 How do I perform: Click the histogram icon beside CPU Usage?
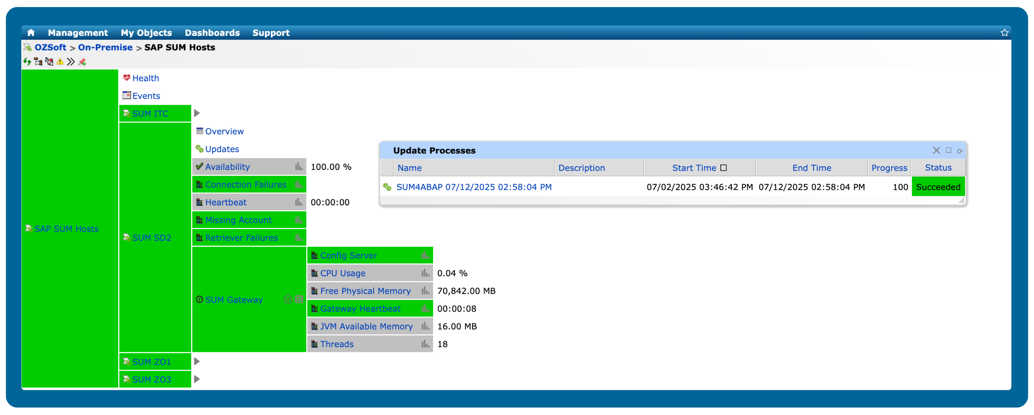coord(425,273)
